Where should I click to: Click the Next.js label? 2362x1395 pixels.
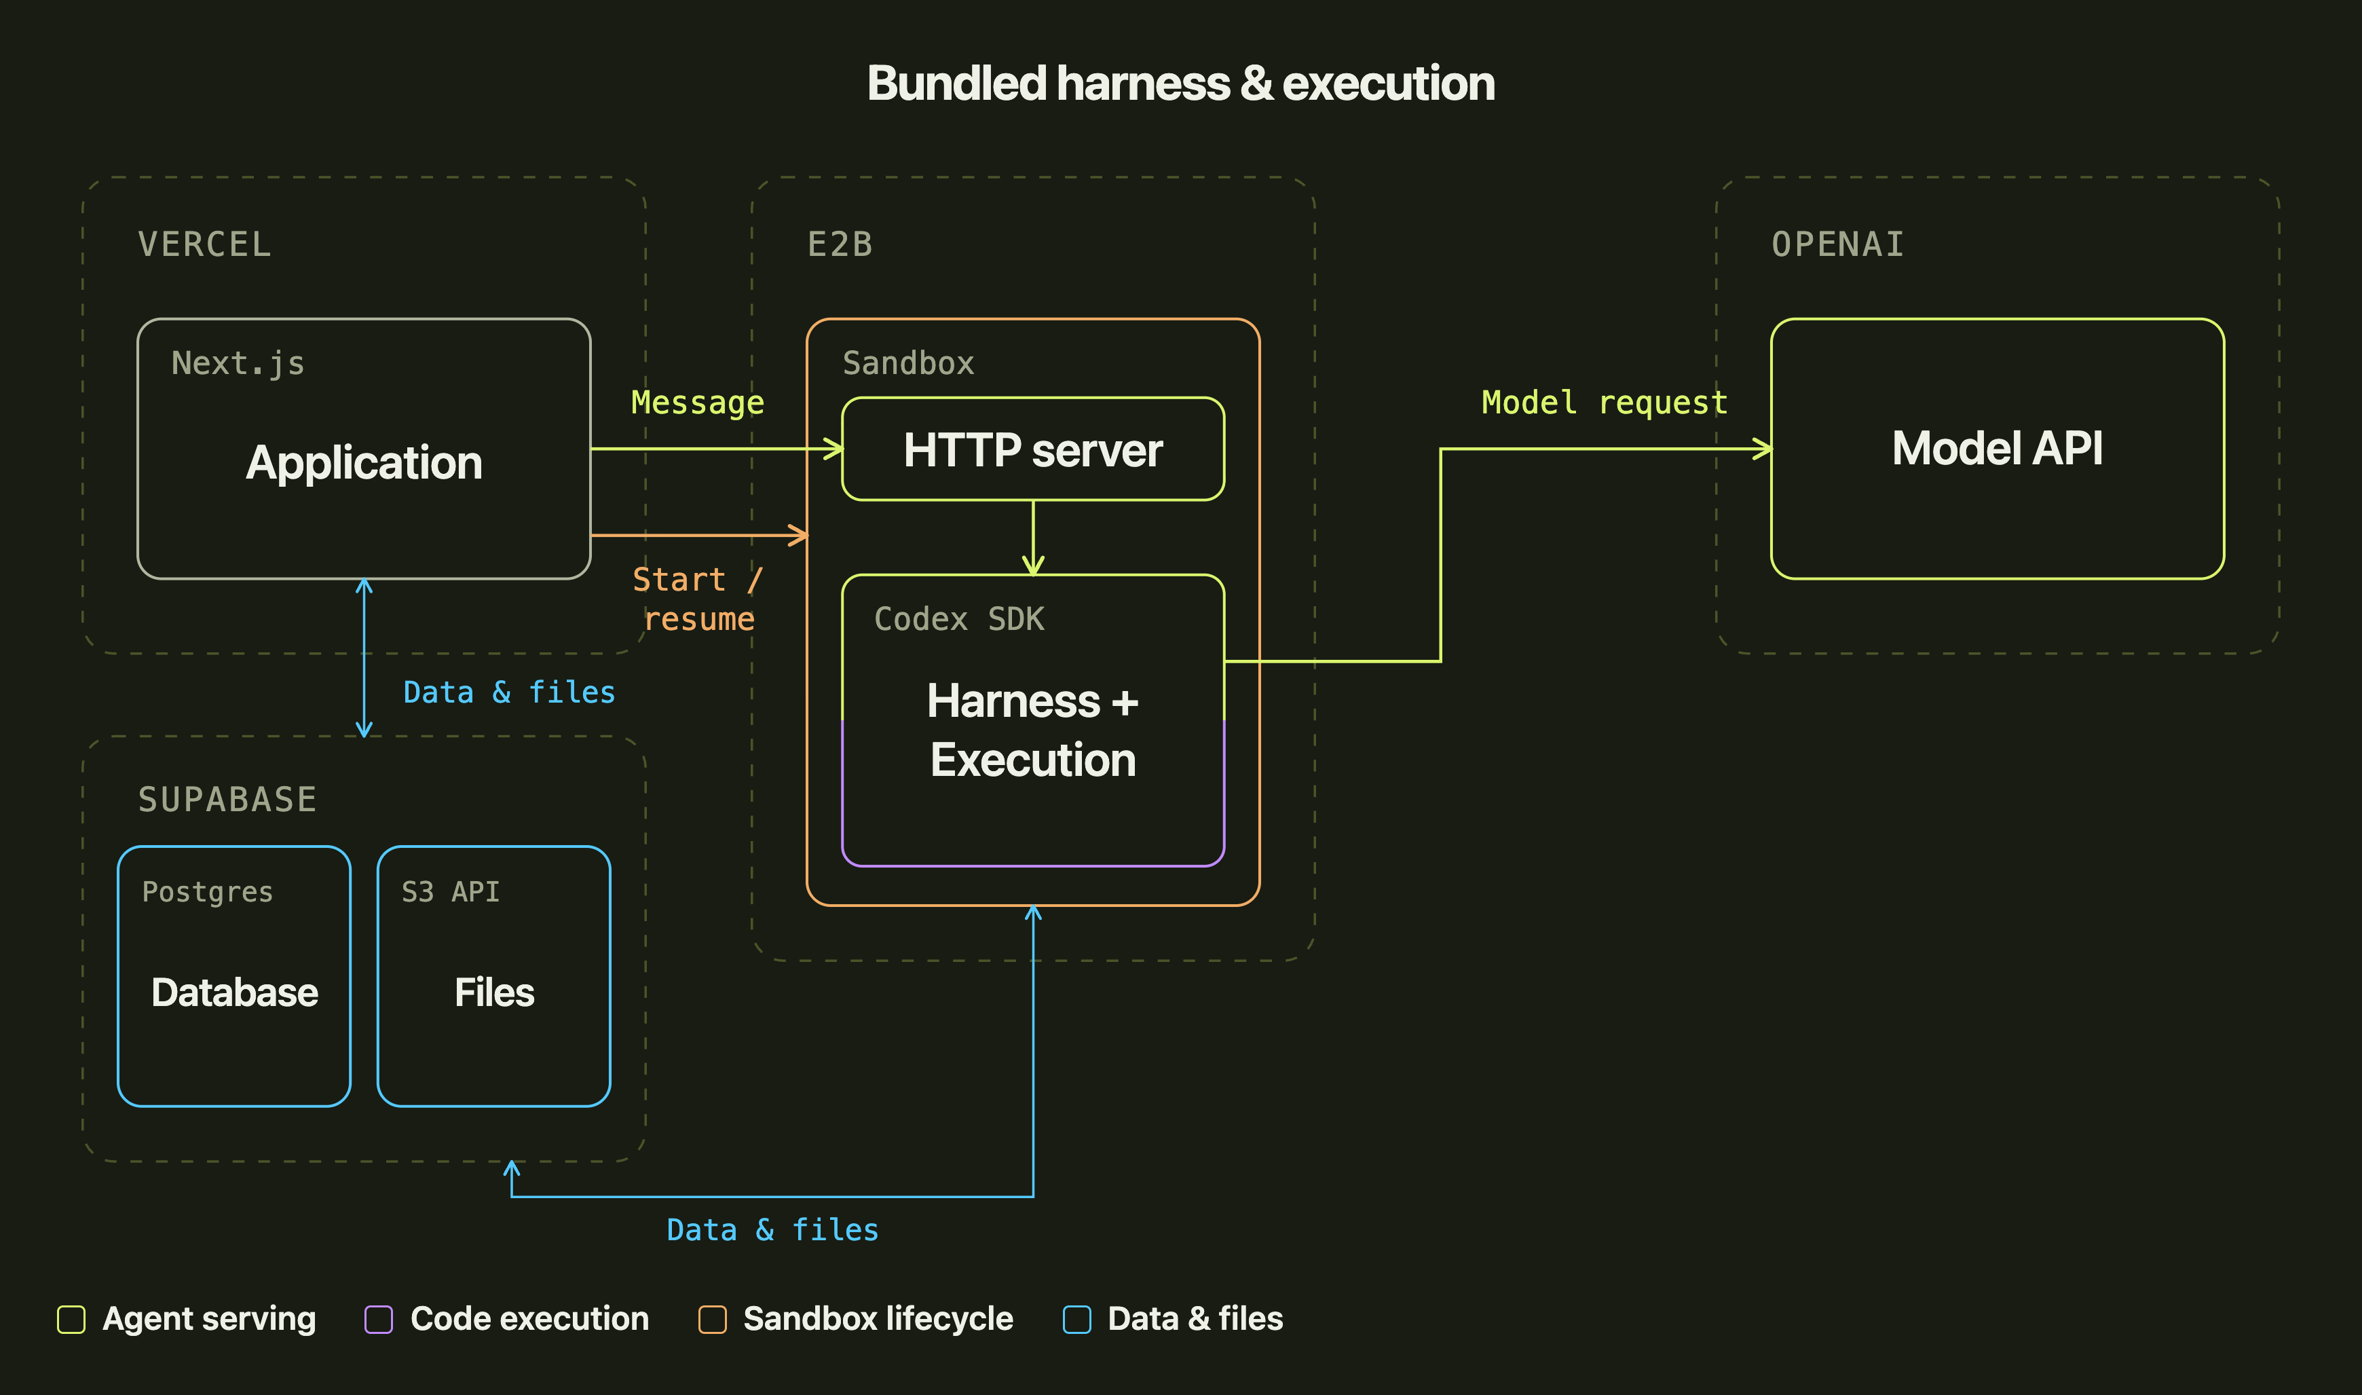pos(238,364)
